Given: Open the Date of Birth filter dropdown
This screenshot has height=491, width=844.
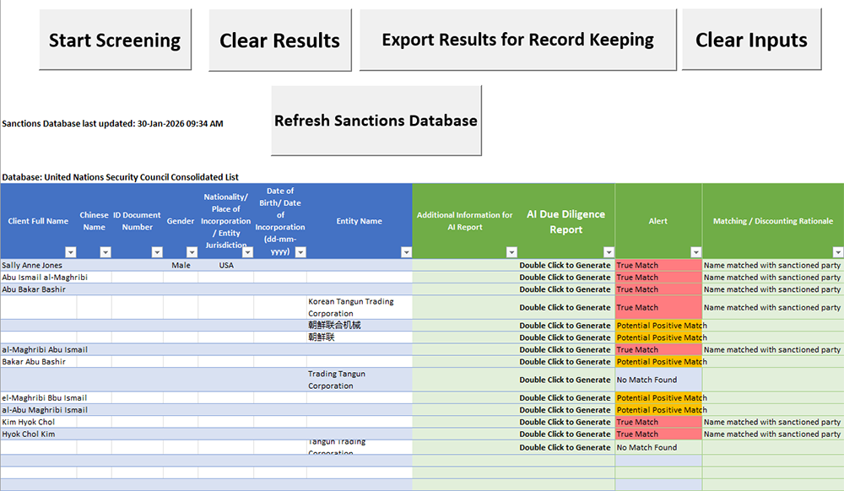Looking at the screenshot, I should tap(300, 252).
